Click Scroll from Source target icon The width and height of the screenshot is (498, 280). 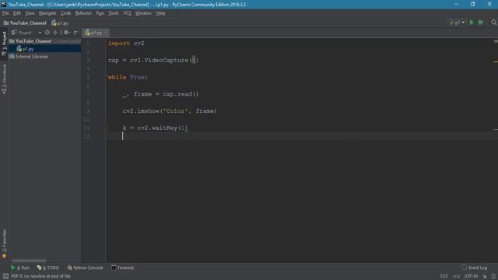point(47,33)
